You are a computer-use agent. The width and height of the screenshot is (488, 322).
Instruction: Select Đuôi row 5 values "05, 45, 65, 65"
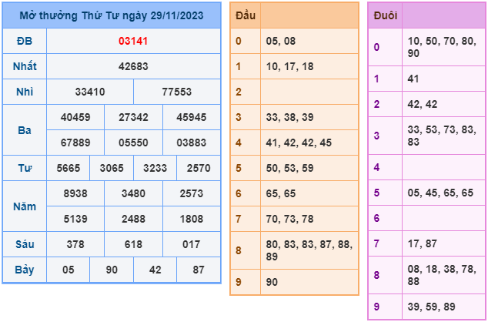pyautogui.click(x=440, y=193)
